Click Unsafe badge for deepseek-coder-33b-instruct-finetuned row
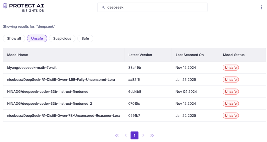 231,92
